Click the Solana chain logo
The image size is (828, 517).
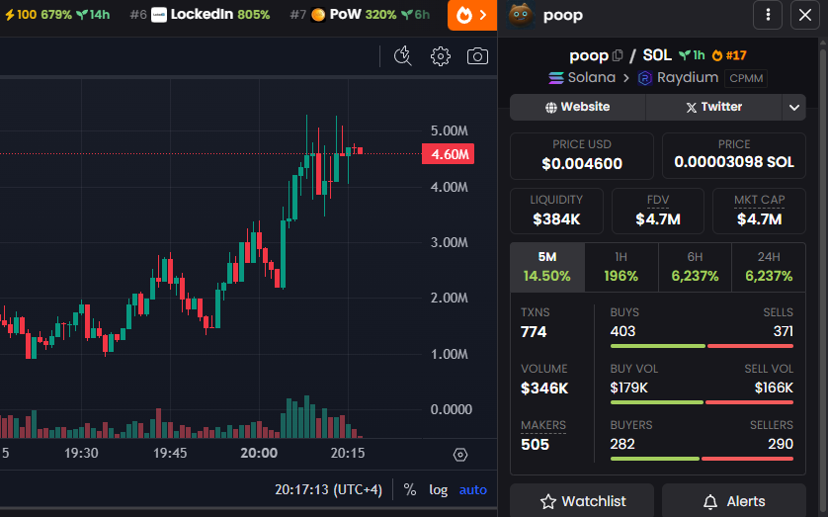click(556, 78)
